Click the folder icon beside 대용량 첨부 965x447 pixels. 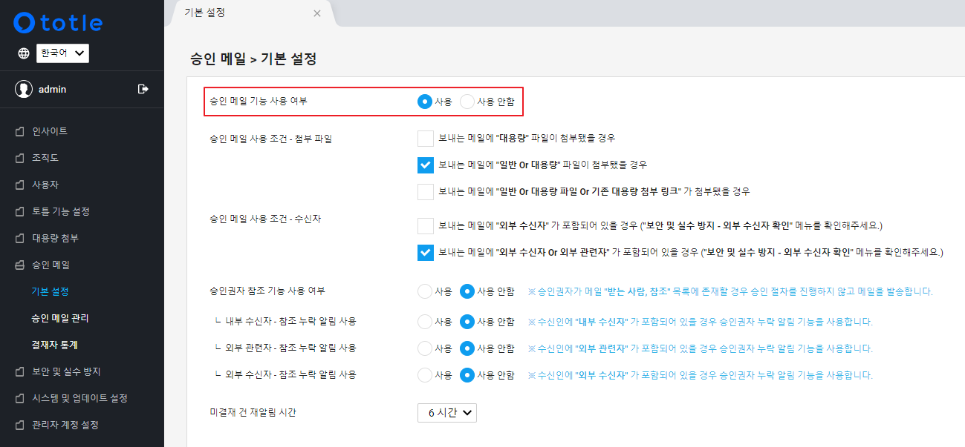[x=20, y=238]
